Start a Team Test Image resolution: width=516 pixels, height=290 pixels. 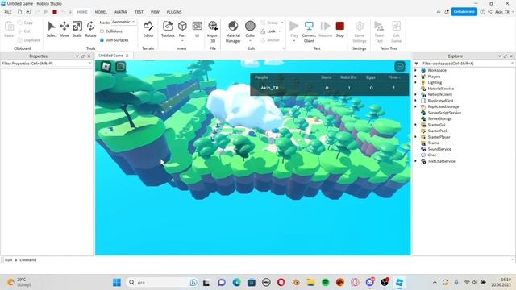click(x=379, y=31)
